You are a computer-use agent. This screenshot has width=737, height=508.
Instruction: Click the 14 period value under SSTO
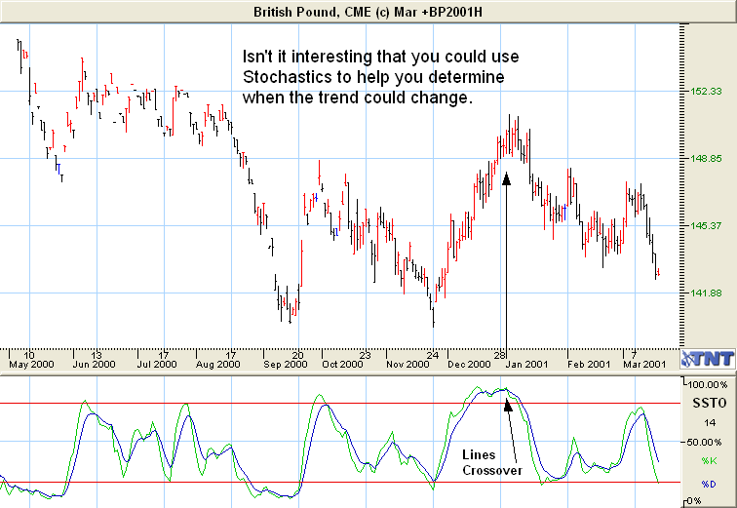pos(709,422)
